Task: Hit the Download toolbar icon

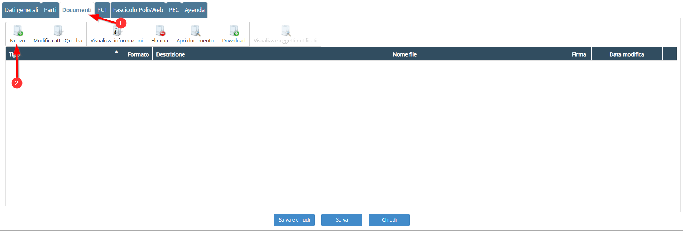Action: pyautogui.click(x=234, y=31)
